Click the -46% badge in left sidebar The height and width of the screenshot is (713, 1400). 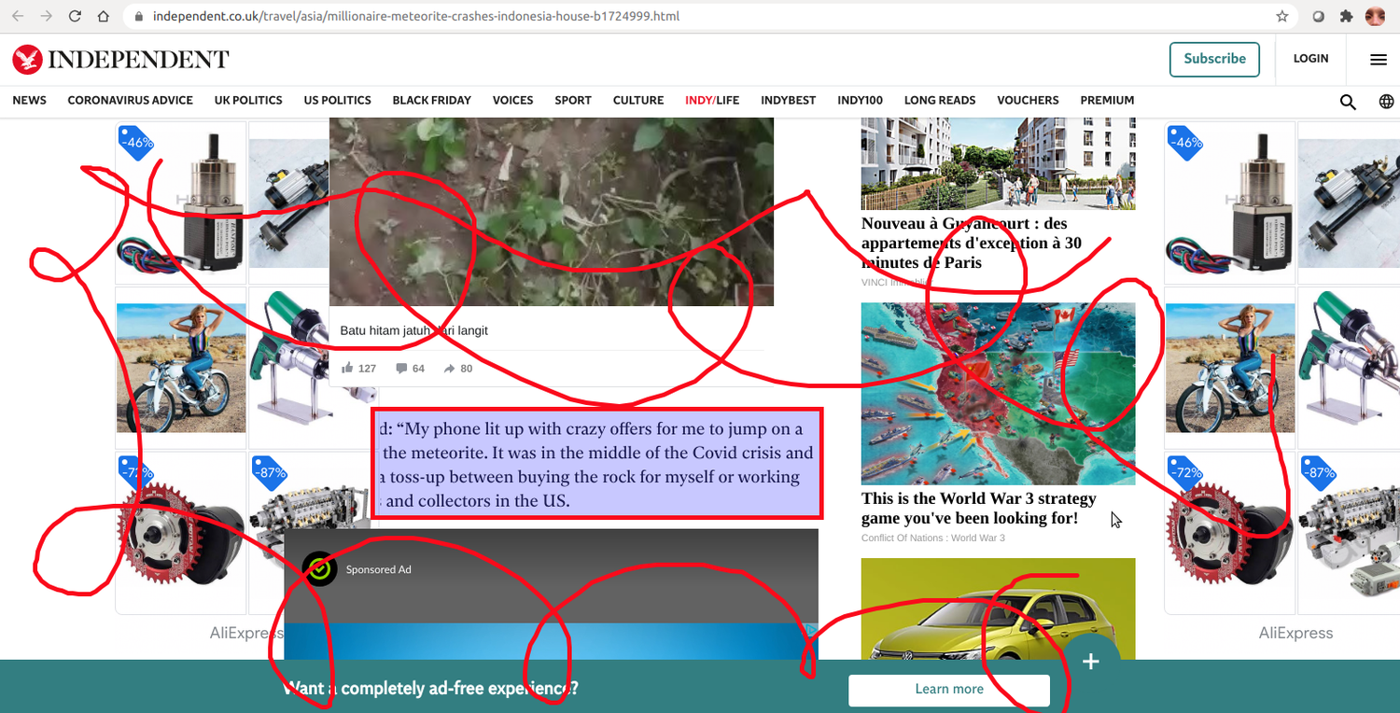pyautogui.click(x=137, y=143)
